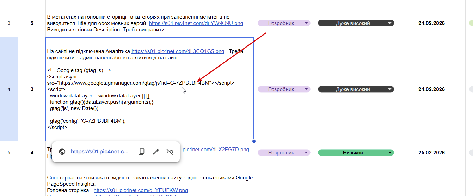Open the di-YW9Q9U.png link
473x196 pixels.
click(x=196, y=23)
